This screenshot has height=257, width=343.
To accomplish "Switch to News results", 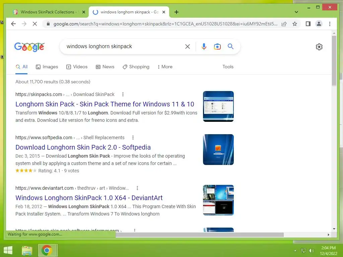I will click(x=105, y=67).
